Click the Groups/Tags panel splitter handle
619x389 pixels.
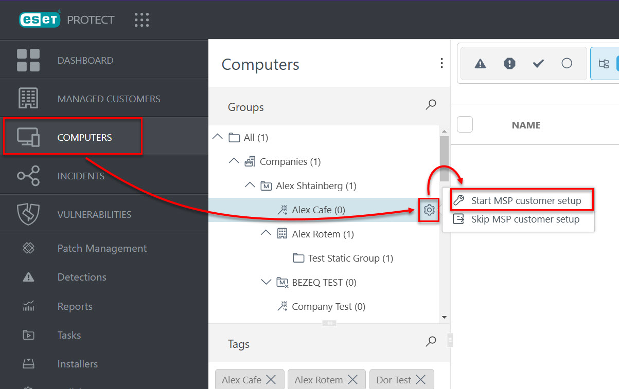[329, 323]
